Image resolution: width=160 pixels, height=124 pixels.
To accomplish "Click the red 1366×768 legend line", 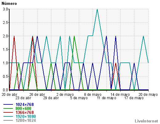I will pyautogui.click(x=8, y=112).
